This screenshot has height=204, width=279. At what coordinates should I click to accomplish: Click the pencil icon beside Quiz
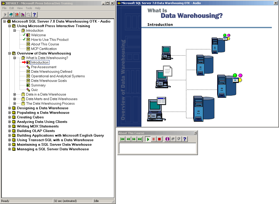28,90
